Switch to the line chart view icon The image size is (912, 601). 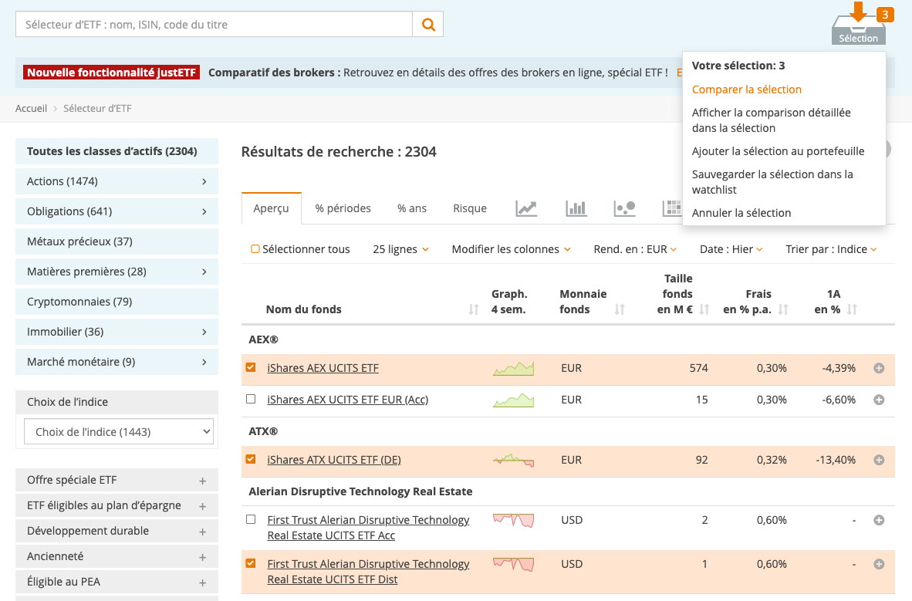526,208
